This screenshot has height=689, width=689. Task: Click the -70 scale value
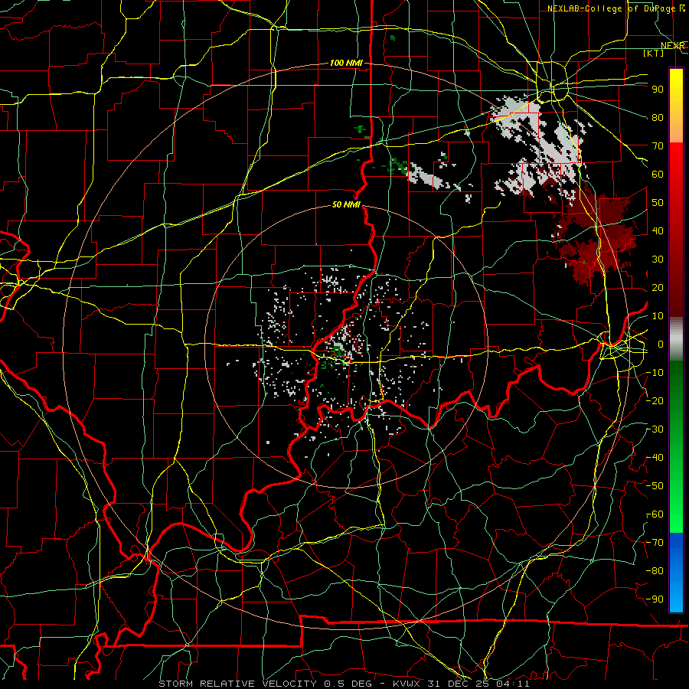tap(655, 543)
